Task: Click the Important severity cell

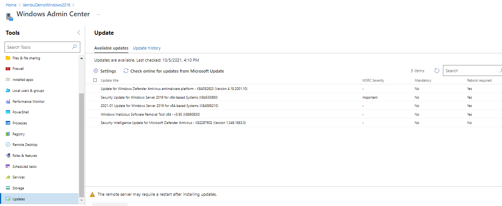Action: click(370, 98)
